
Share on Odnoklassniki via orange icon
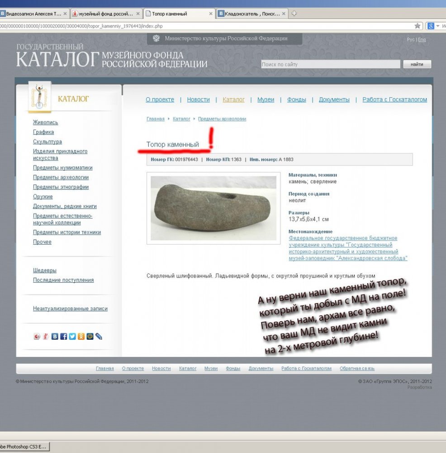(81, 337)
